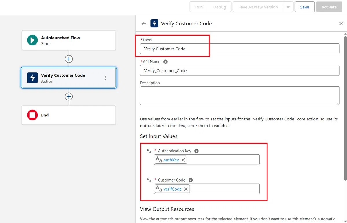Click the green Start play icon
Screen dimensions: 347x223
point(32,40)
